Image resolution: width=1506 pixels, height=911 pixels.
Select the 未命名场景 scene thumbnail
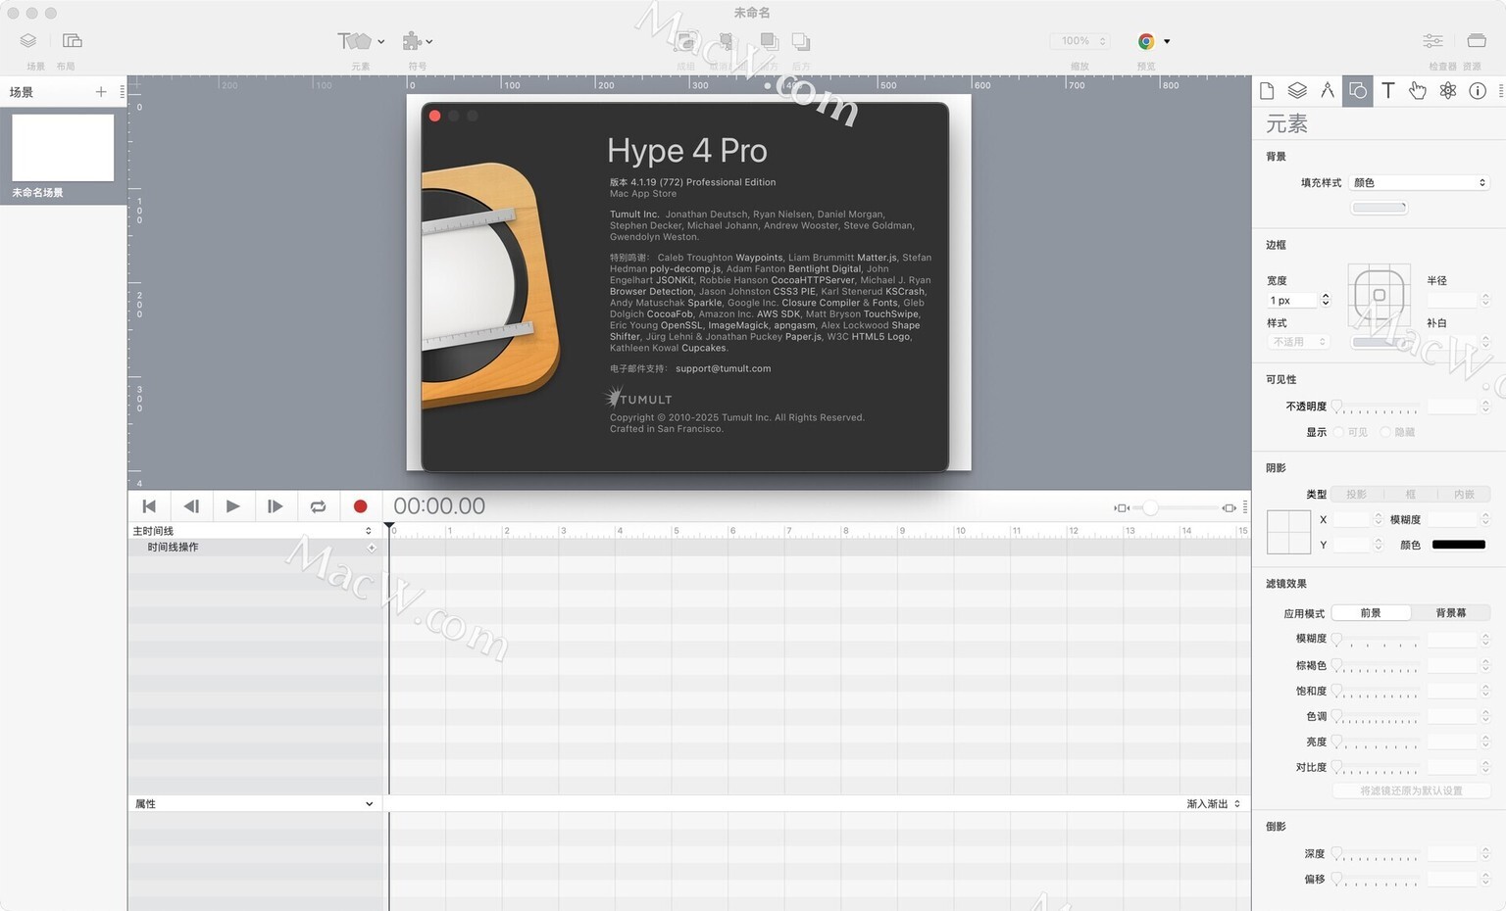point(63,148)
